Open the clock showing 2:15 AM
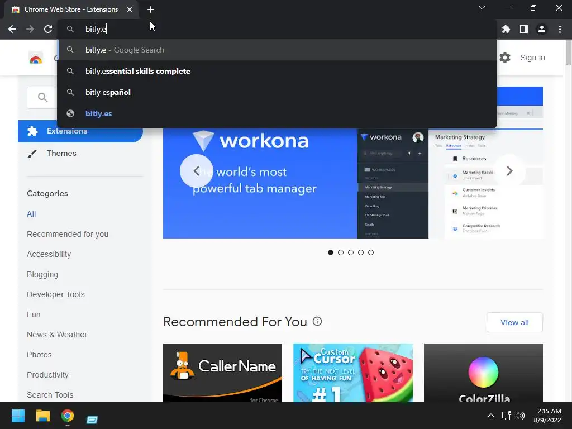Viewport: 572px width, 429px height. 547,416
